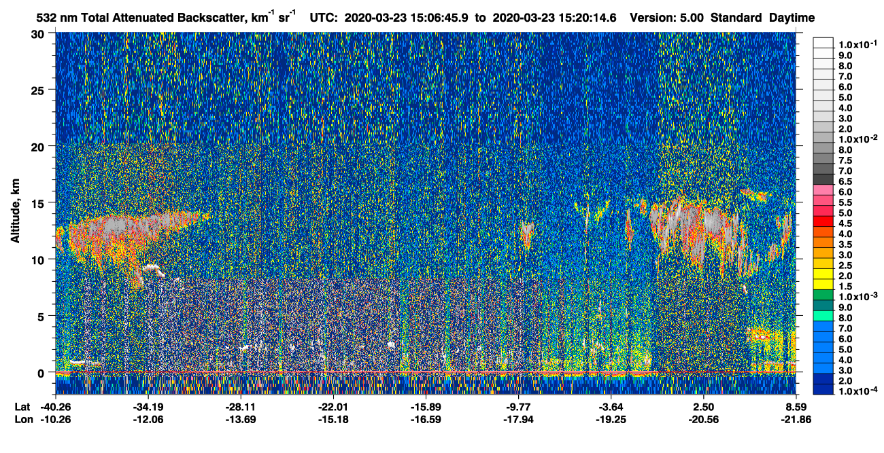Pick the darkest charcoal gray color scale swatch
This screenshot has width=884, height=453.
tap(823, 179)
